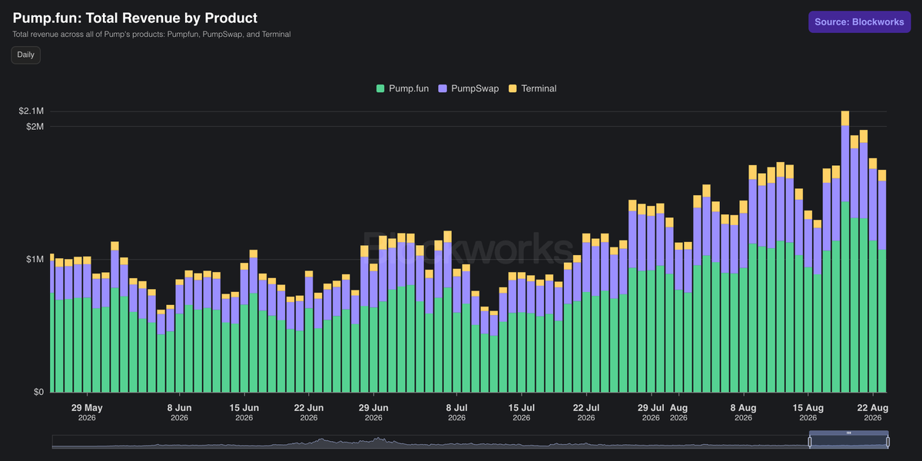Viewport: 922px width, 461px height.
Task: Grab the left handle of the range slider
Action: [810, 442]
